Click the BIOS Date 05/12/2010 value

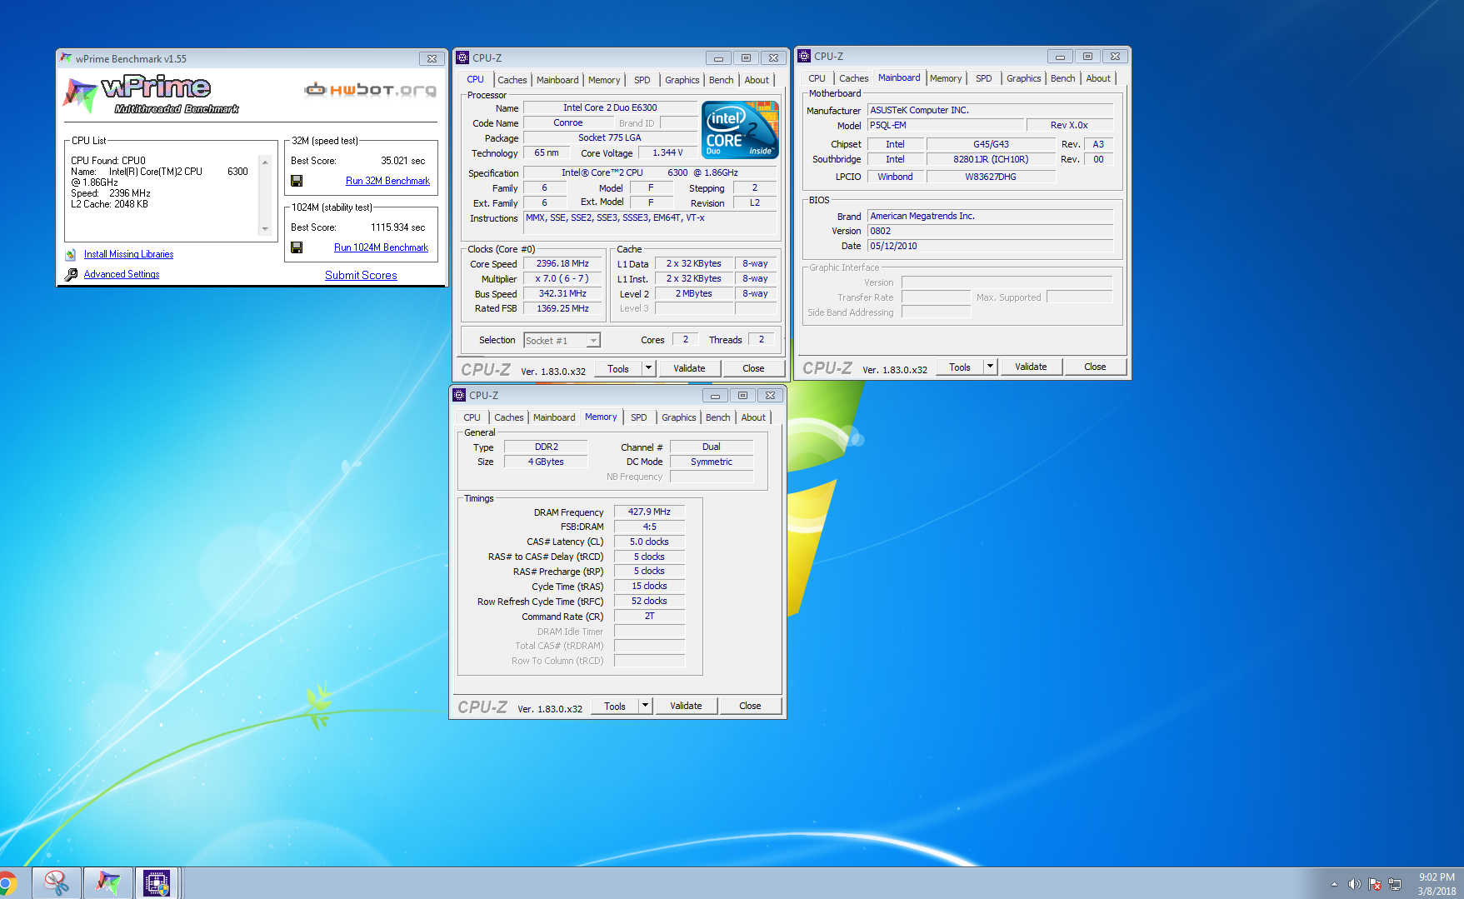990,246
